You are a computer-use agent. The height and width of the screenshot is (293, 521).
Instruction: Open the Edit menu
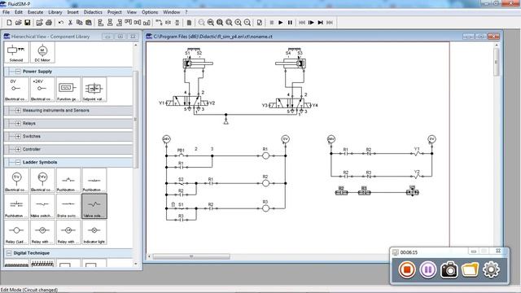tap(19, 12)
